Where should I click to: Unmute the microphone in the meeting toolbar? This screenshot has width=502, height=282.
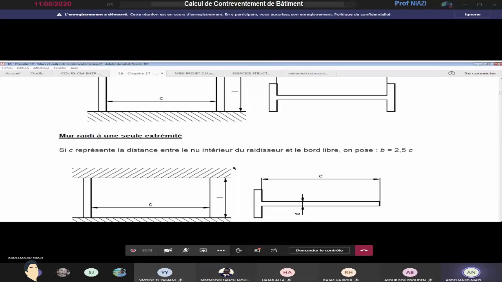(186, 250)
